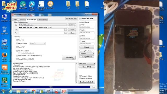
Task: Open the UFI eMMC ToolBox shortcut
Action: [41, 6]
